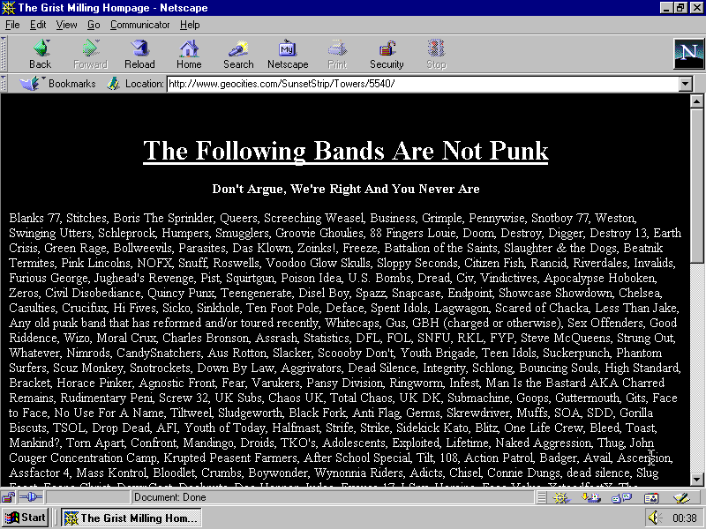The width and height of the screenshot is (706, 529).
Task: Go to the Home page
Action: tap(189, 55)
